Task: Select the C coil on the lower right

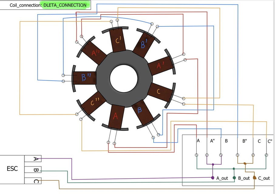Action: coord(158,91)
